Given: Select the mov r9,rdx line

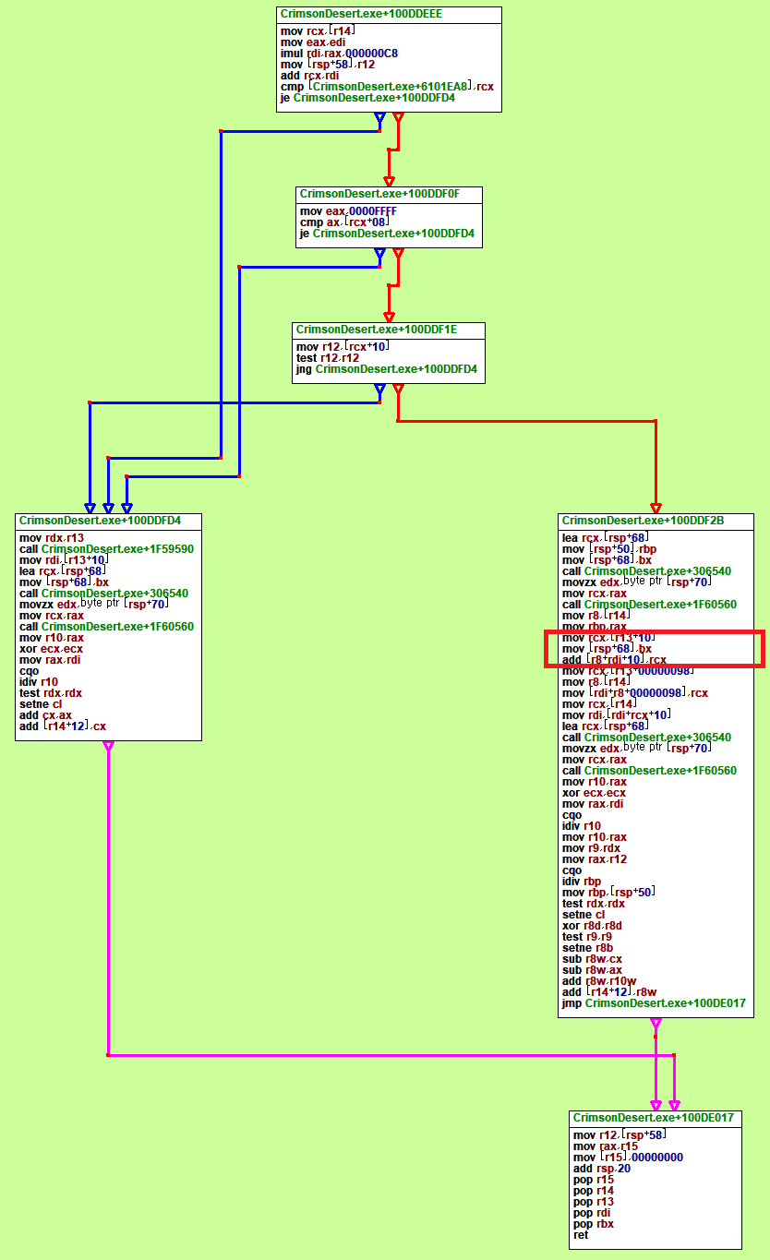Looking at the screenshot, I should point(592,848).
